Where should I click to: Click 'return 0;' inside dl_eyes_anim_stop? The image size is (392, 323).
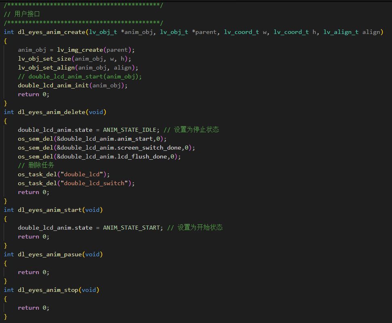(x=34, y=308)
